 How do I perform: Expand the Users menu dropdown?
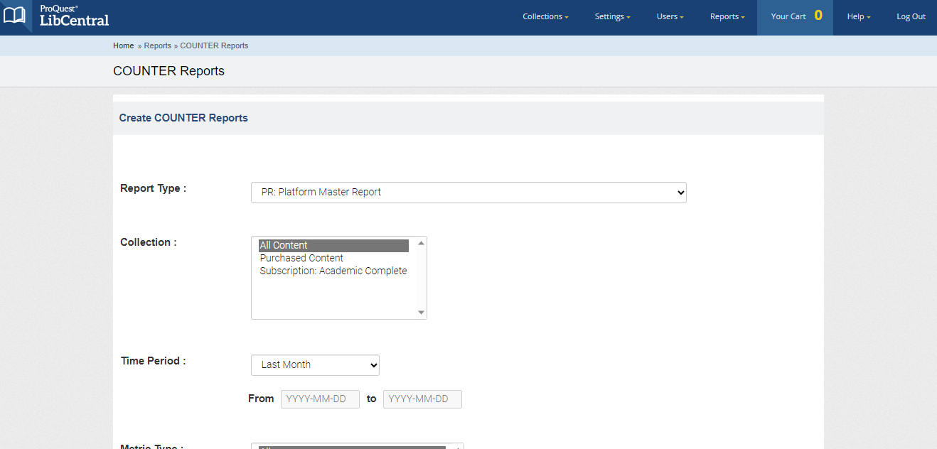pyautogui.click(x=669, y=16)
